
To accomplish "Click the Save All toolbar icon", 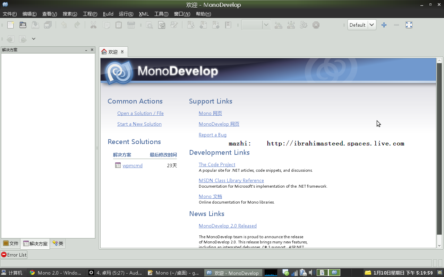I will tap(48, 25).
